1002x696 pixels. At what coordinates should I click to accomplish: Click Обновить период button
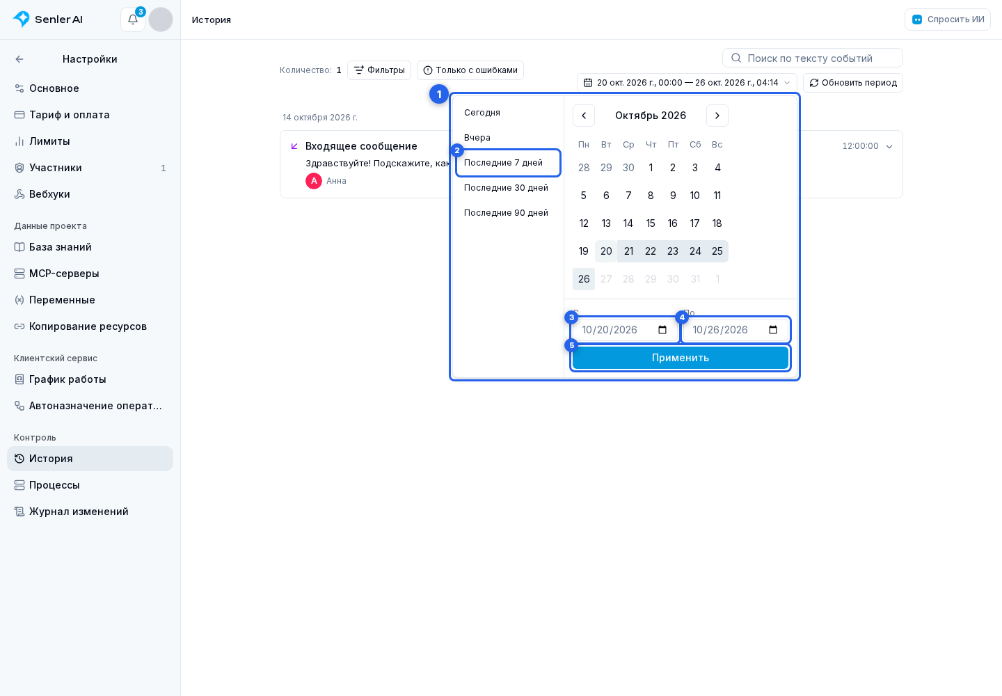[853, 83]
